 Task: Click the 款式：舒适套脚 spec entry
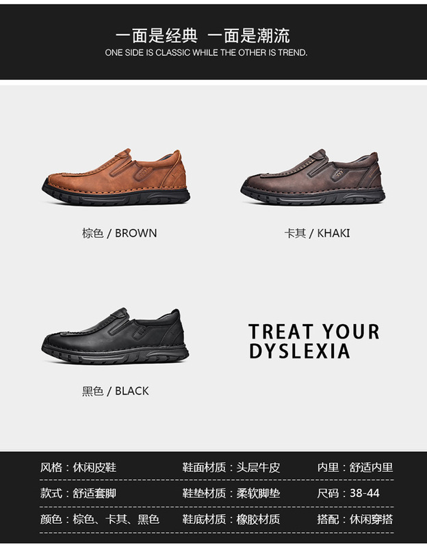pos(78,493)
